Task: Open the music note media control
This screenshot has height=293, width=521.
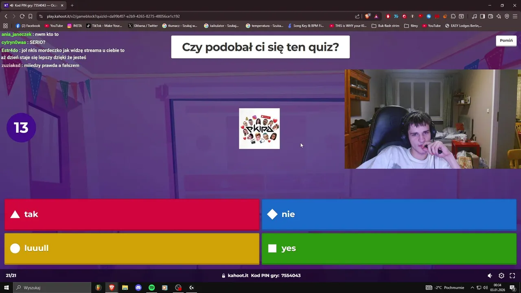Action: (x=474, y=16)
